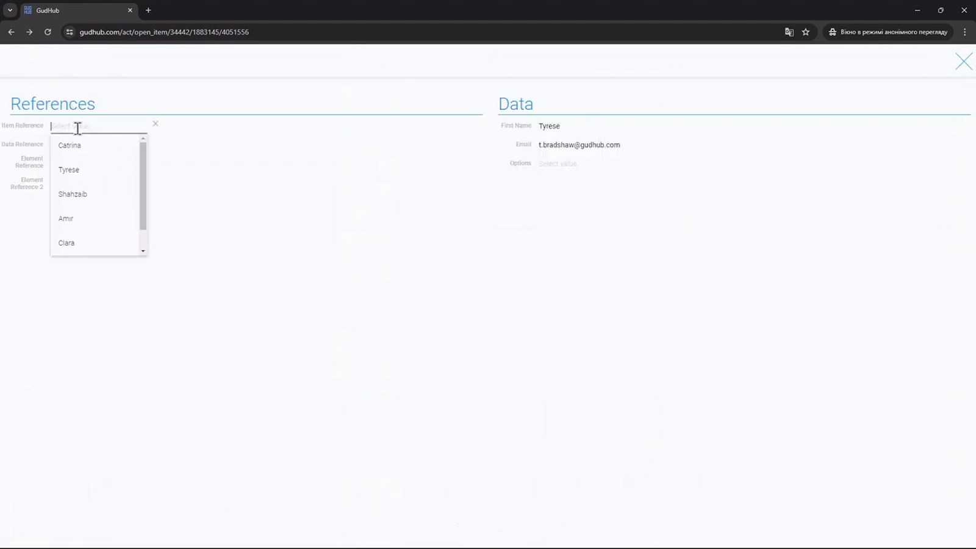This screenshot has height=549, width=976.
Task: Click the dropdown list scrollbar thumb
Action: click(x=143, y=186)
